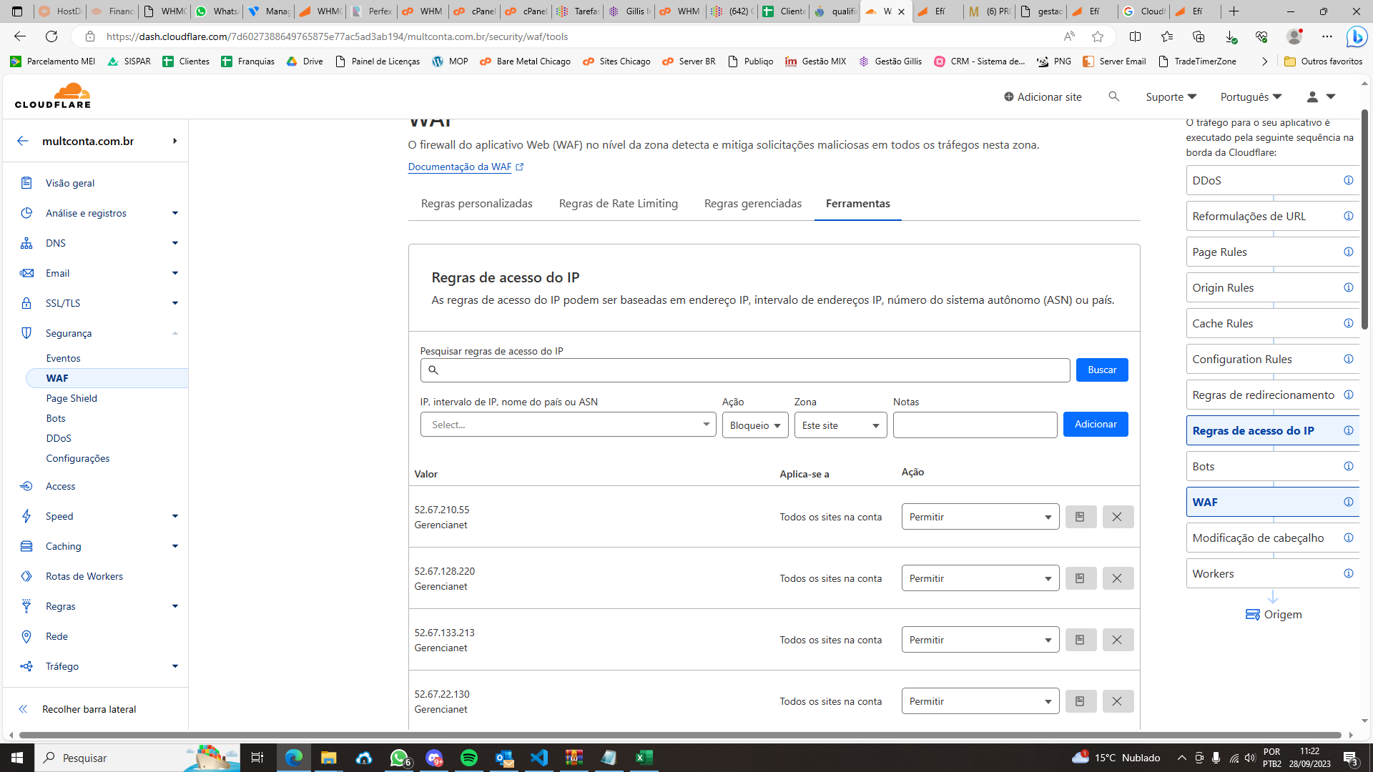Click the Caching icon in sidebar
Viewport: 1373px width, 772px height.
coord(26,546)
